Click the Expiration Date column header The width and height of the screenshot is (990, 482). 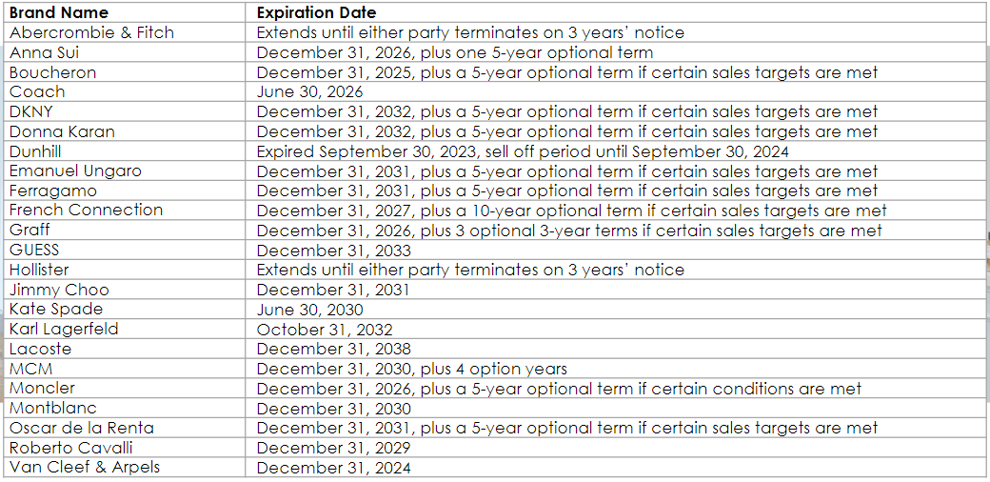pyautogui.click(x=316, y=12)
